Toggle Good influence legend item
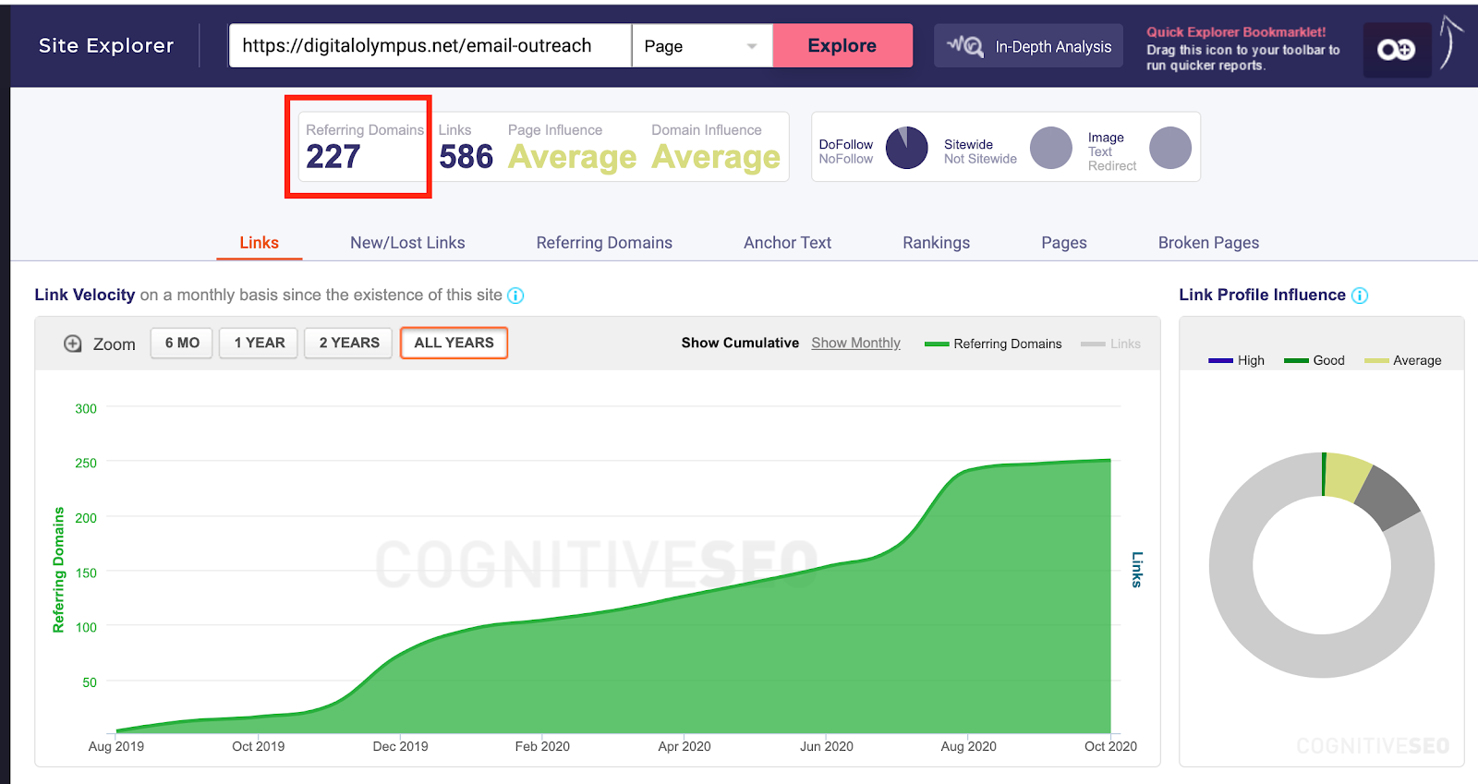The width and height of the screenshot is (1478, 784). (1314, 360)
